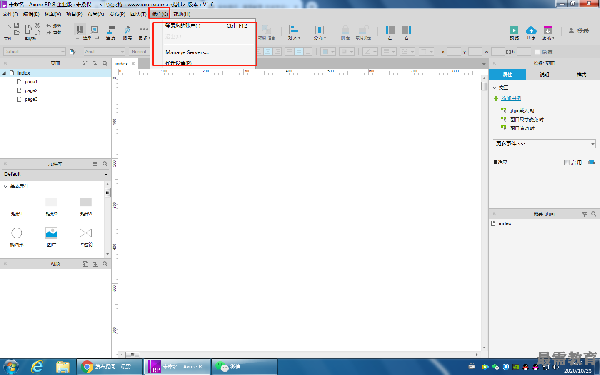The height and width of the screenshot is (375, 600).
Task: Search in the Outline (概要) panel
Action: point(594,214)
